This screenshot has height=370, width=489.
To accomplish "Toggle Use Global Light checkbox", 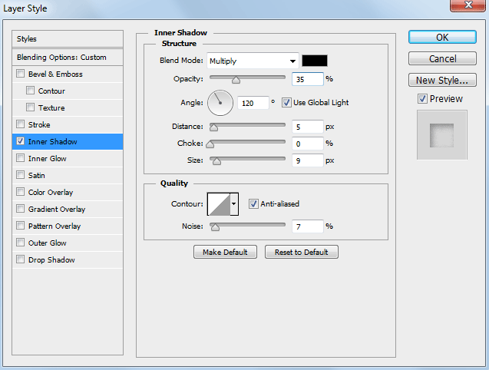I will 286,102.
